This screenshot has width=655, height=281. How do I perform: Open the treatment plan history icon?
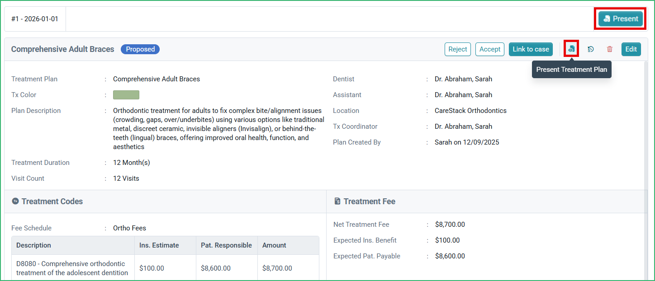coord(591,49)
